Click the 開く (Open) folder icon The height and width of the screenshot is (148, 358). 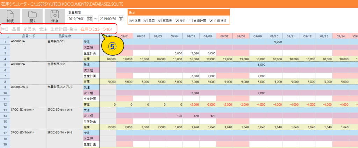33,14
